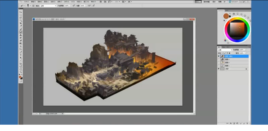The height and width of the screenshot is (131, 268).
Task: Select the Clone Stamp tool
Action: click(21, 35)
